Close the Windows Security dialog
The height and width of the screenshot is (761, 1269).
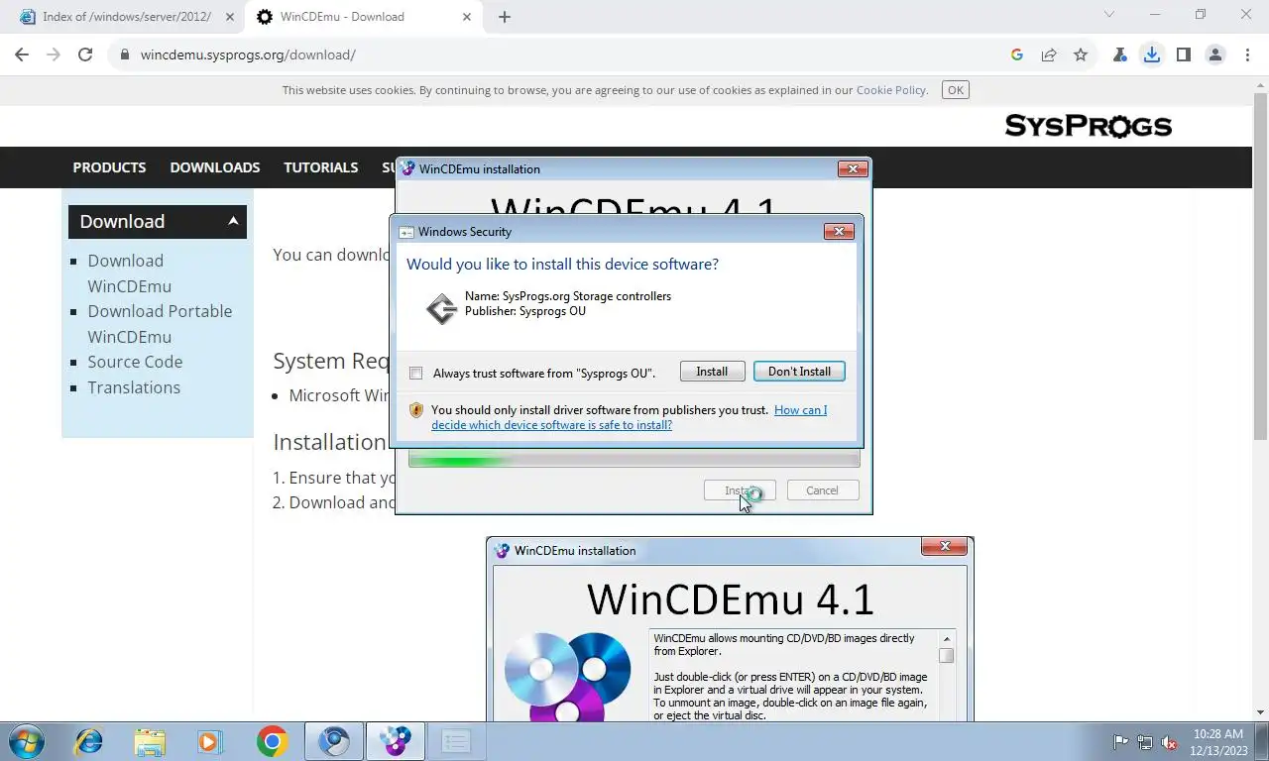[x=839, y=232]
